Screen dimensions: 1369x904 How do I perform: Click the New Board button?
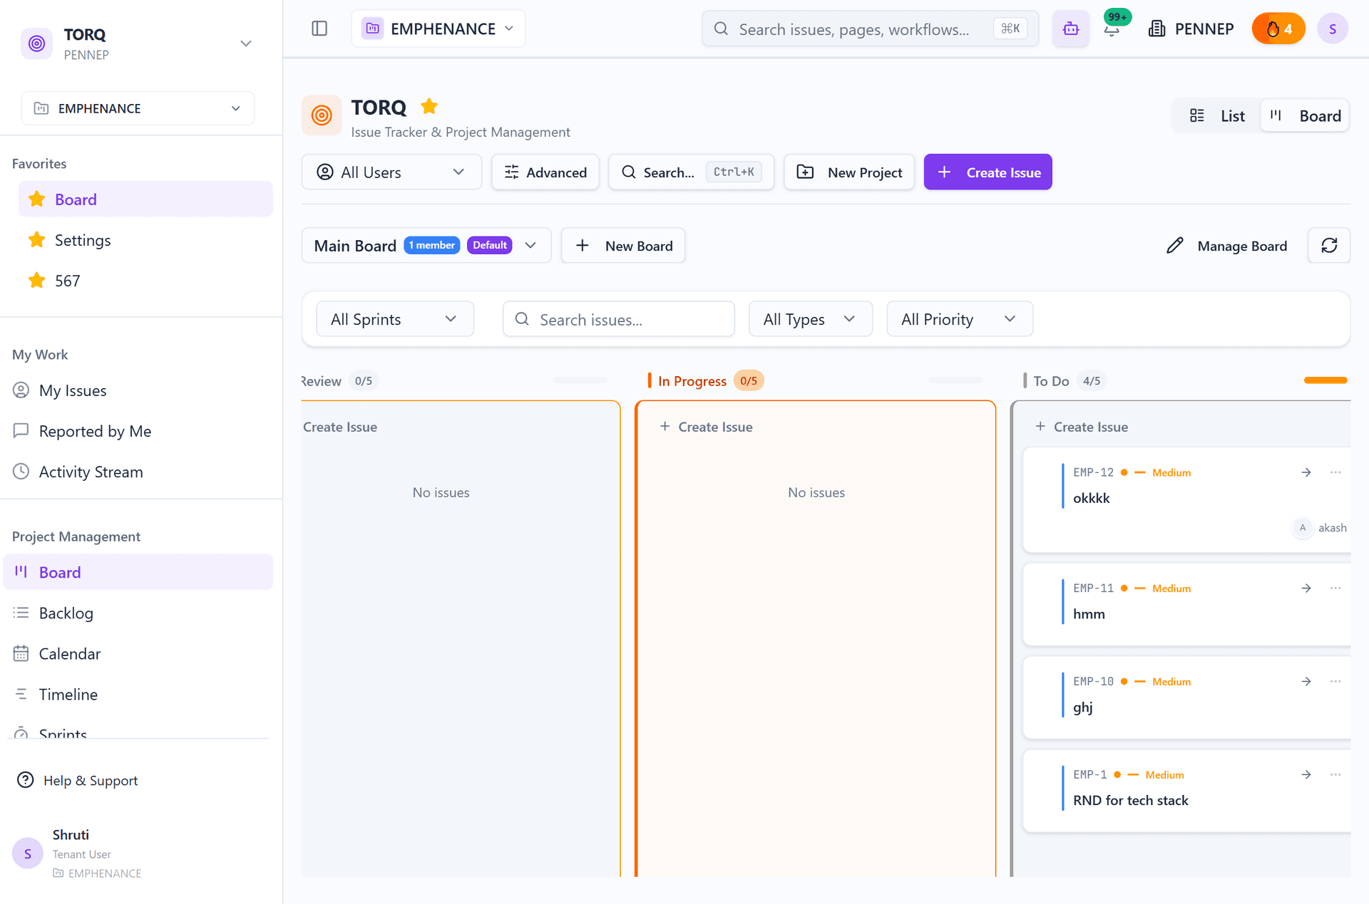[x=623, y=246]
